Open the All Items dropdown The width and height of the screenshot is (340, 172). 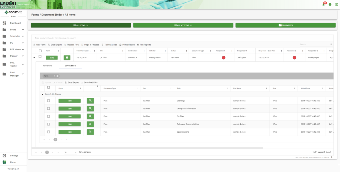tap(81, 25)
